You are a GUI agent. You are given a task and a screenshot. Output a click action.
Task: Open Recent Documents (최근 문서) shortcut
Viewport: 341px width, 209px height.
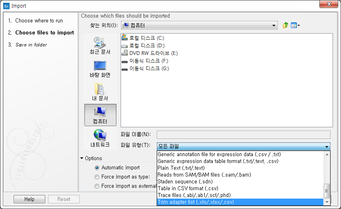coord(100,45)
